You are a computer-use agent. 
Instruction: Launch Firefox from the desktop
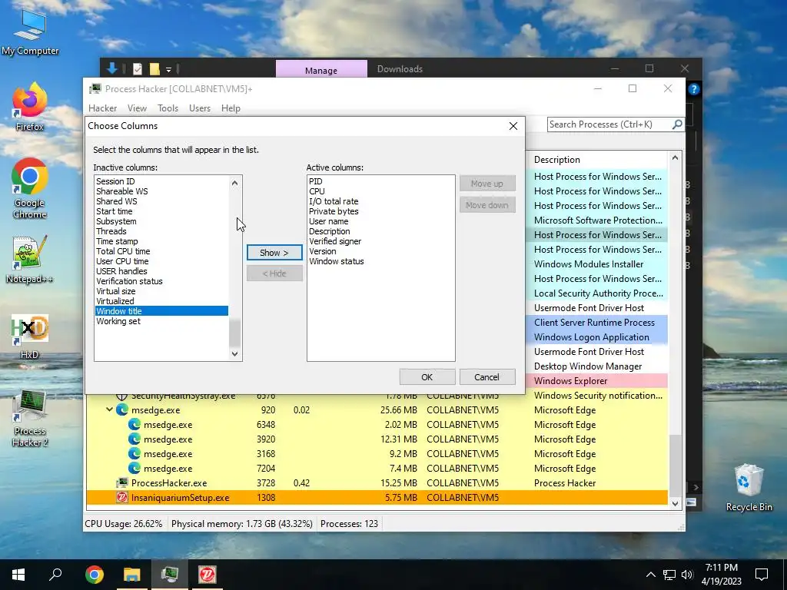pos(30,106)
